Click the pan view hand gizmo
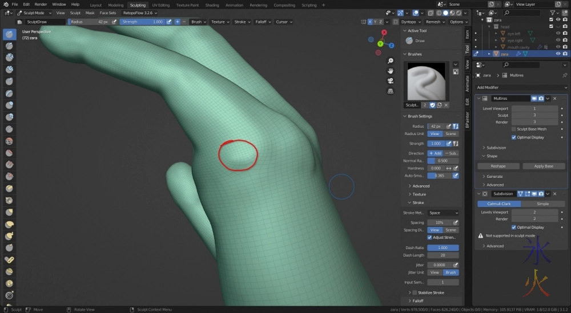The width and height of the screenshot is (571, 313). coord(391,71)
